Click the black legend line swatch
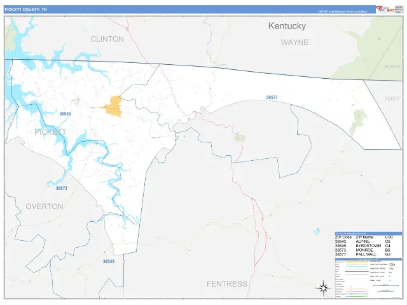 [357, 272]
